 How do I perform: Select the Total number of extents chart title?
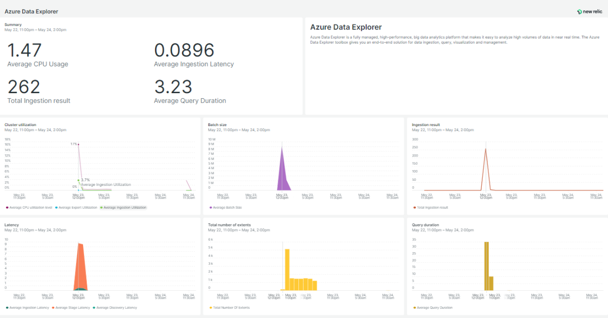pos(230,224)
